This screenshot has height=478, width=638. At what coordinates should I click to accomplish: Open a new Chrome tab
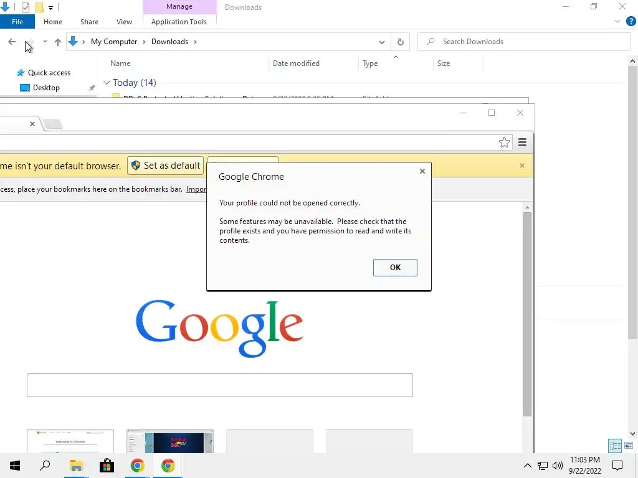tap(52, 124)
